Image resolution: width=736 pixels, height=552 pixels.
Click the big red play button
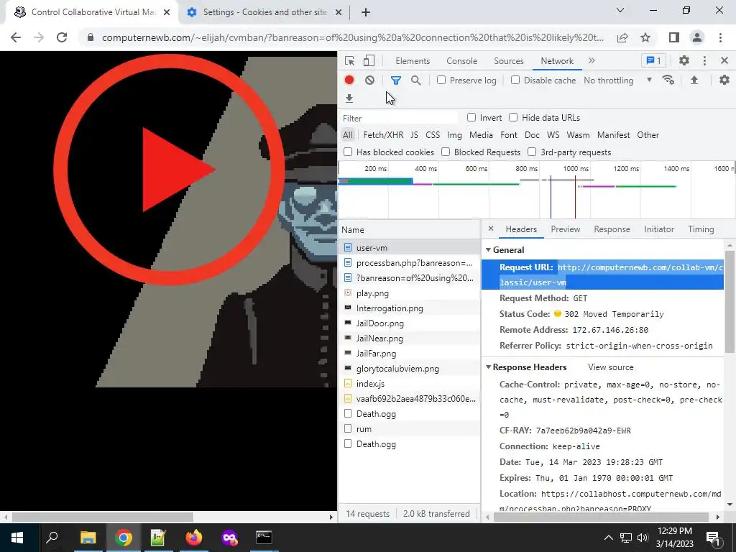pyautogui.click(x=168, y=170)
